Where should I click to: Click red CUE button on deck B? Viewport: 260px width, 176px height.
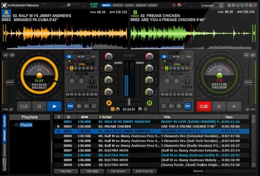point(204,106)
